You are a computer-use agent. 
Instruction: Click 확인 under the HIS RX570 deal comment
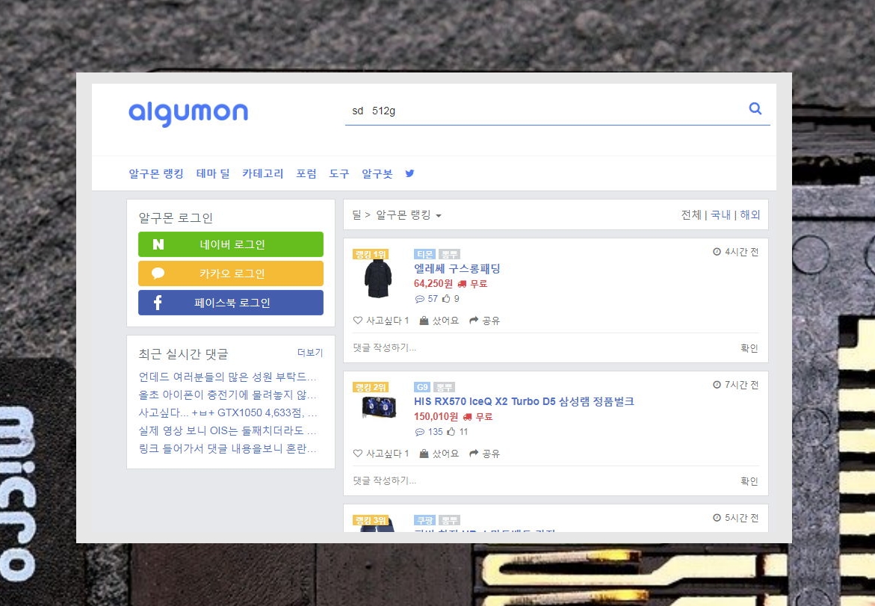[749, 481]
